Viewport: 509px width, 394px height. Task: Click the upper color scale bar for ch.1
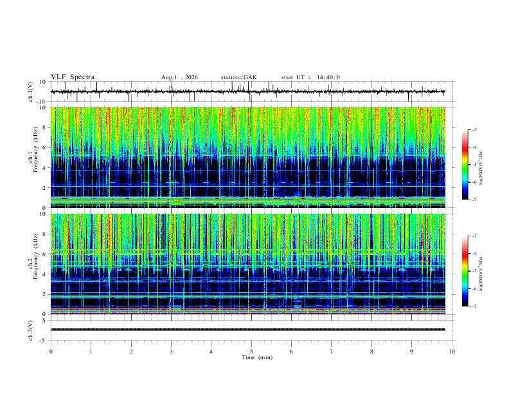coord(465,165)
